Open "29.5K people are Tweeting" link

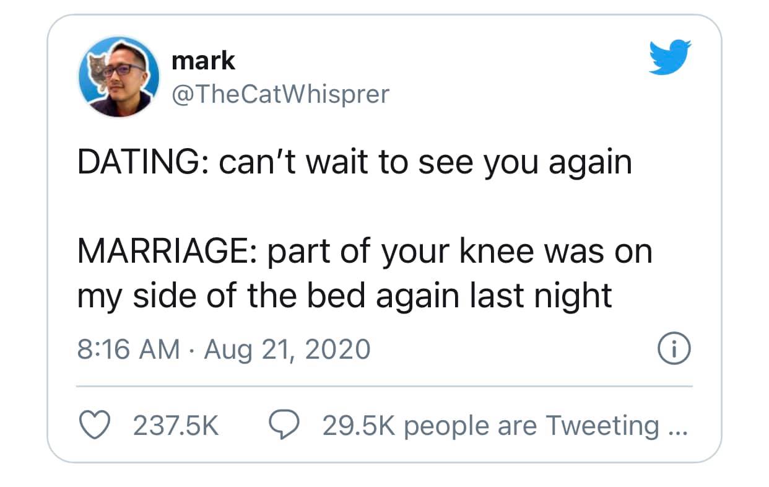click(490, 426)
